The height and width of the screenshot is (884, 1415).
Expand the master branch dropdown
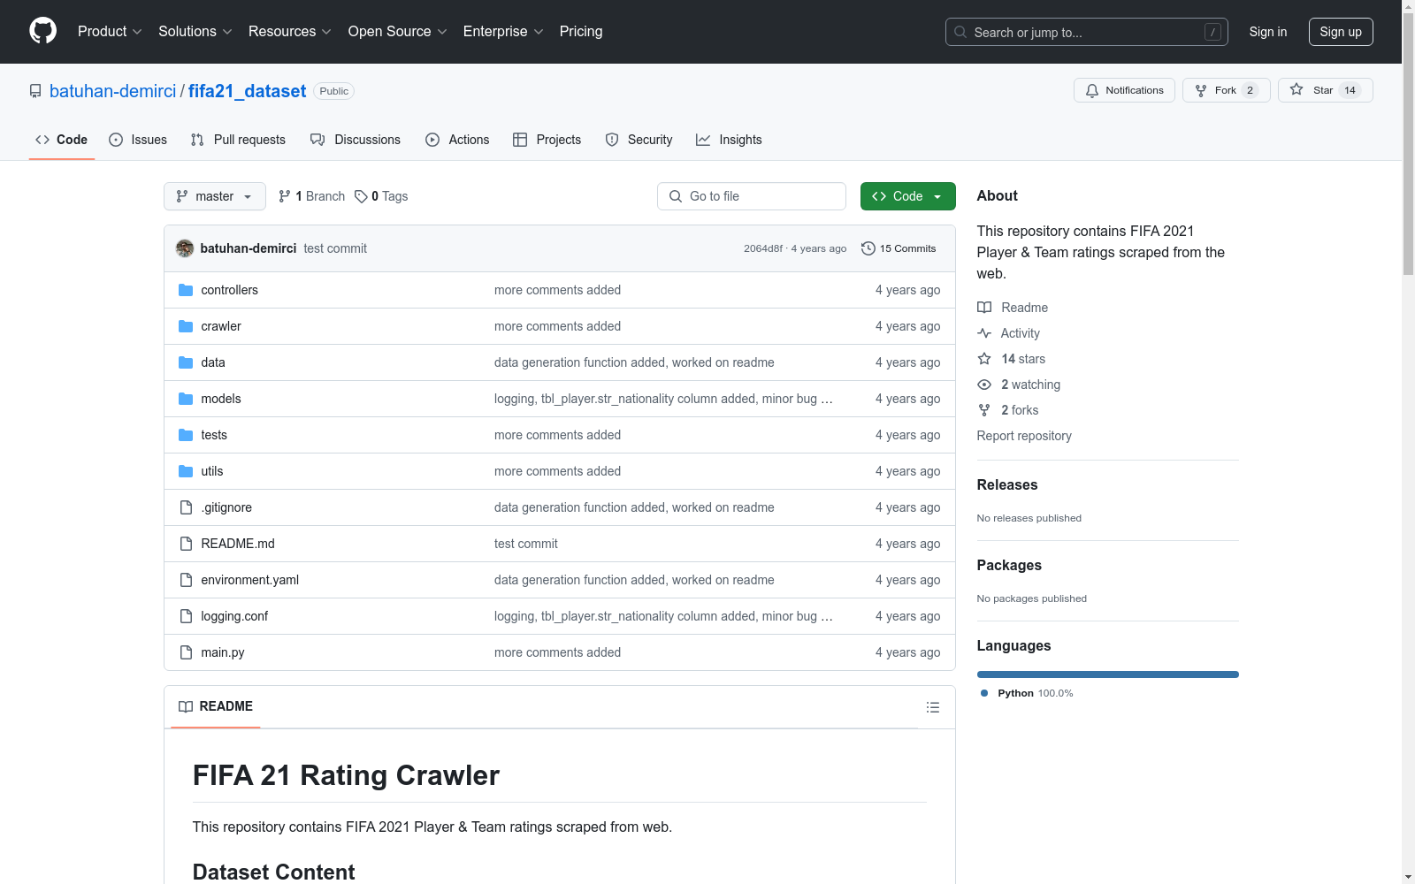(215, 196)
